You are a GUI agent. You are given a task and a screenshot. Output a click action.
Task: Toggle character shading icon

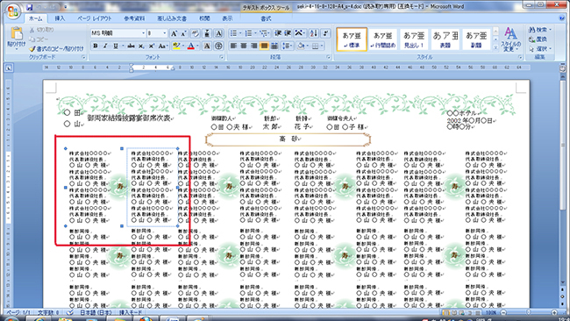point(207,46)
